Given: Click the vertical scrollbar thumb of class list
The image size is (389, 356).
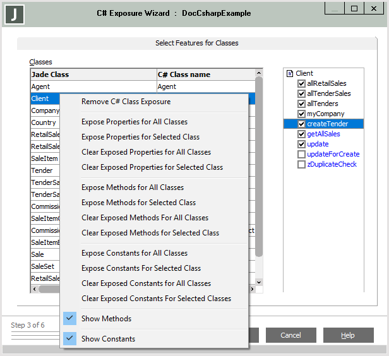Looking at the screenshot, I should pos(259,167).
